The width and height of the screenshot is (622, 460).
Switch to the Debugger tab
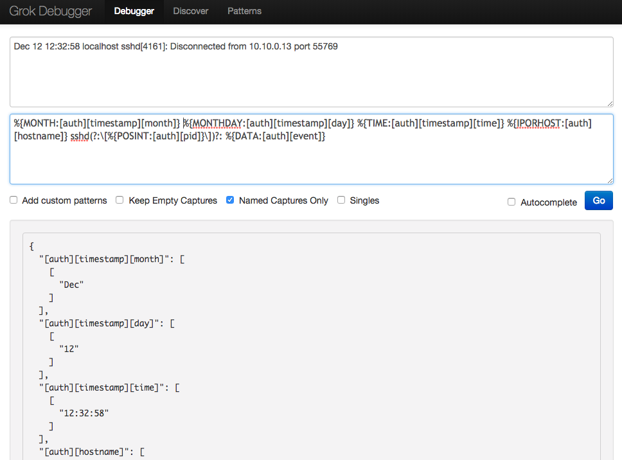point(134,11)
